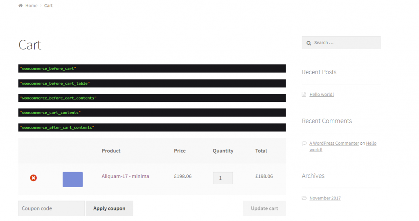The height and width of the screenshot is (221, 419).
Task: Click the folder icon beside November 2017
Action: (304, 198)
